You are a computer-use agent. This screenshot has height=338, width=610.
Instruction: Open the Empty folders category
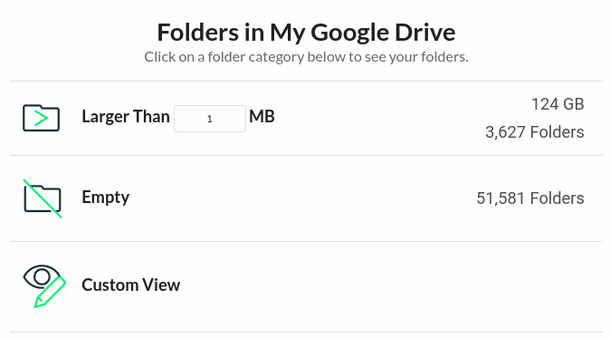point(105,197)
